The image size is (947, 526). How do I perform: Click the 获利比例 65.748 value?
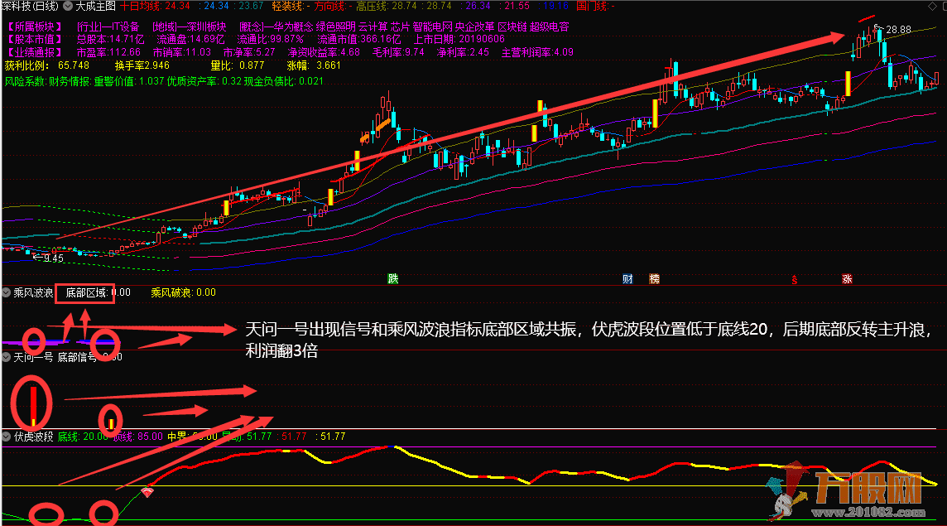point(47,65)
